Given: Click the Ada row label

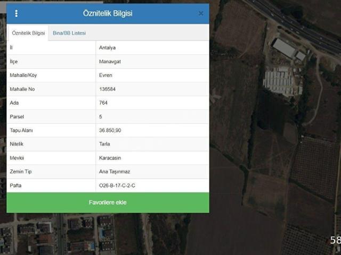Looking at the screenshot, I should [x=14, y=103].
